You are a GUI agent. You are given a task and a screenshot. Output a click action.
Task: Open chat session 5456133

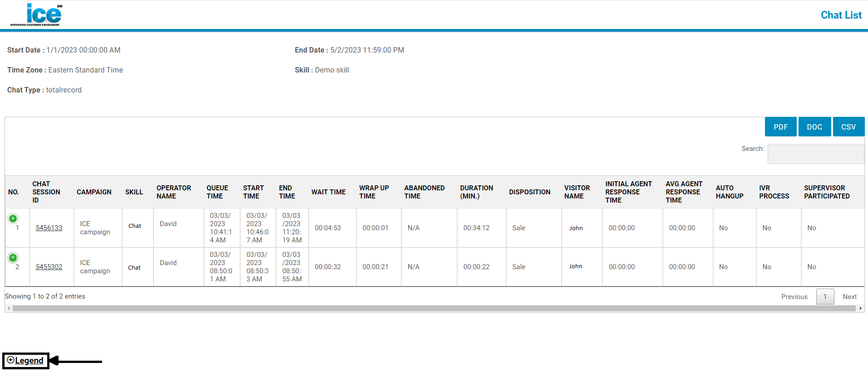click(x=49, y=228)
